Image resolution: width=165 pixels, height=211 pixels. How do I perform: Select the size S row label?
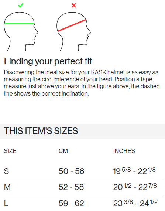[x=6, y=171]
